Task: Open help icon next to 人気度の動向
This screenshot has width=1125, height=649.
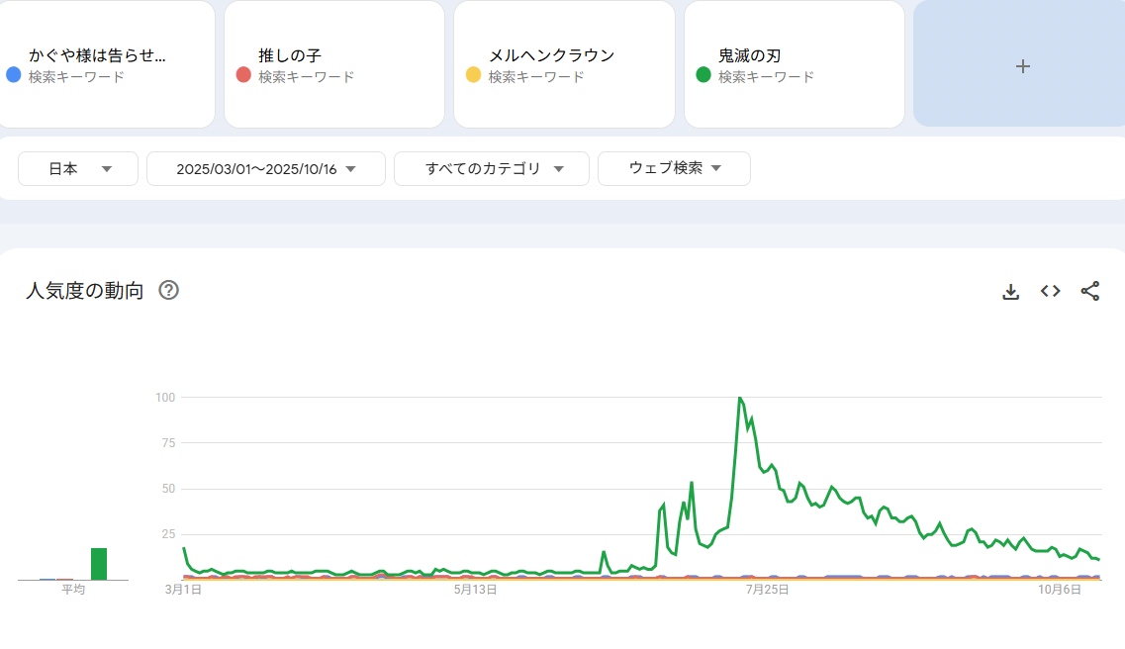Action: point(168,290)
